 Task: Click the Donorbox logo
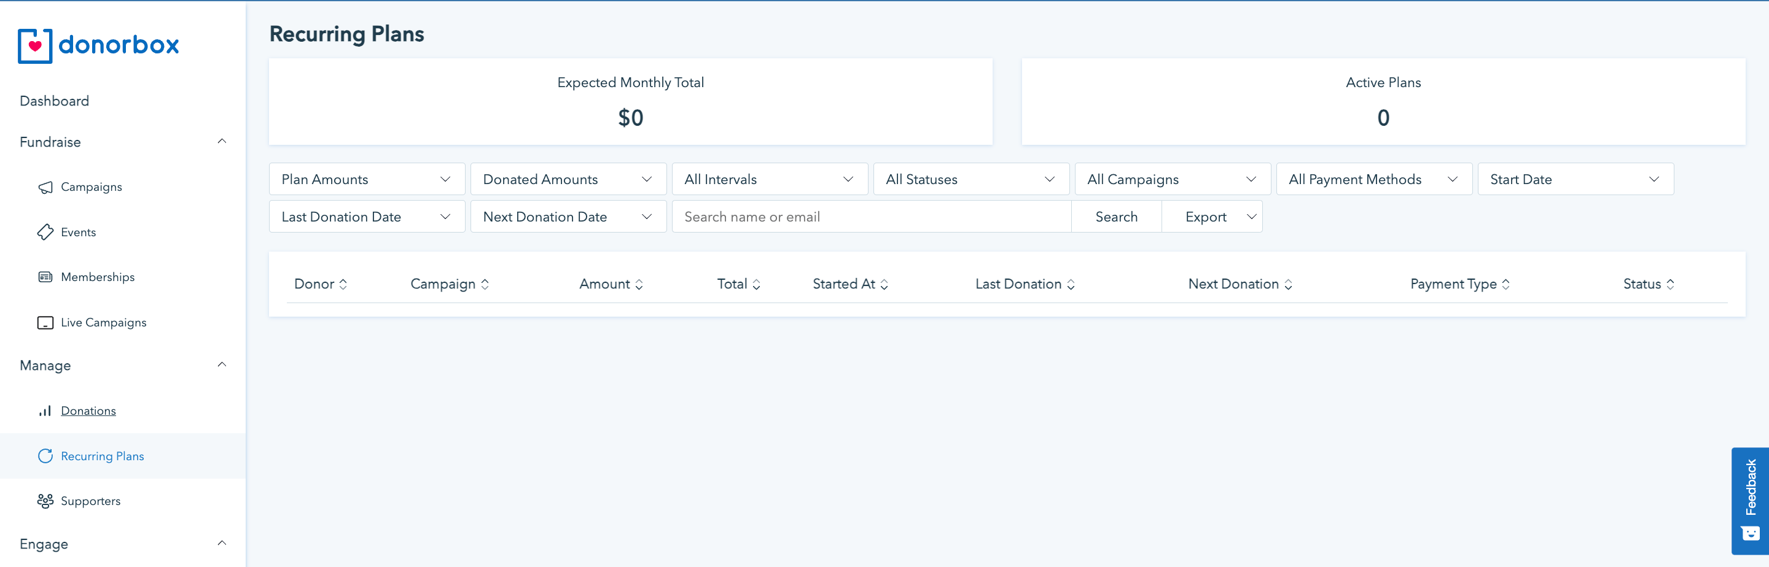pos(98,45)
